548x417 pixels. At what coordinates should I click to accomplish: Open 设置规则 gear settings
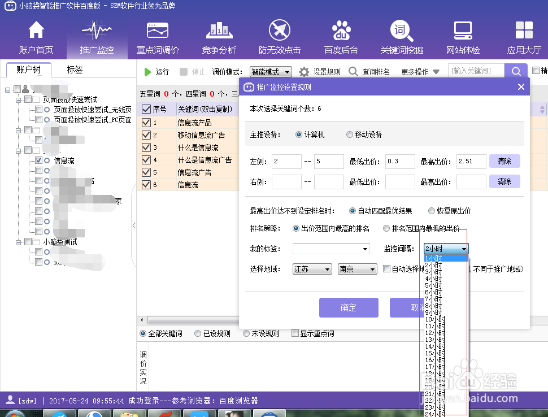tap(319, 71)
